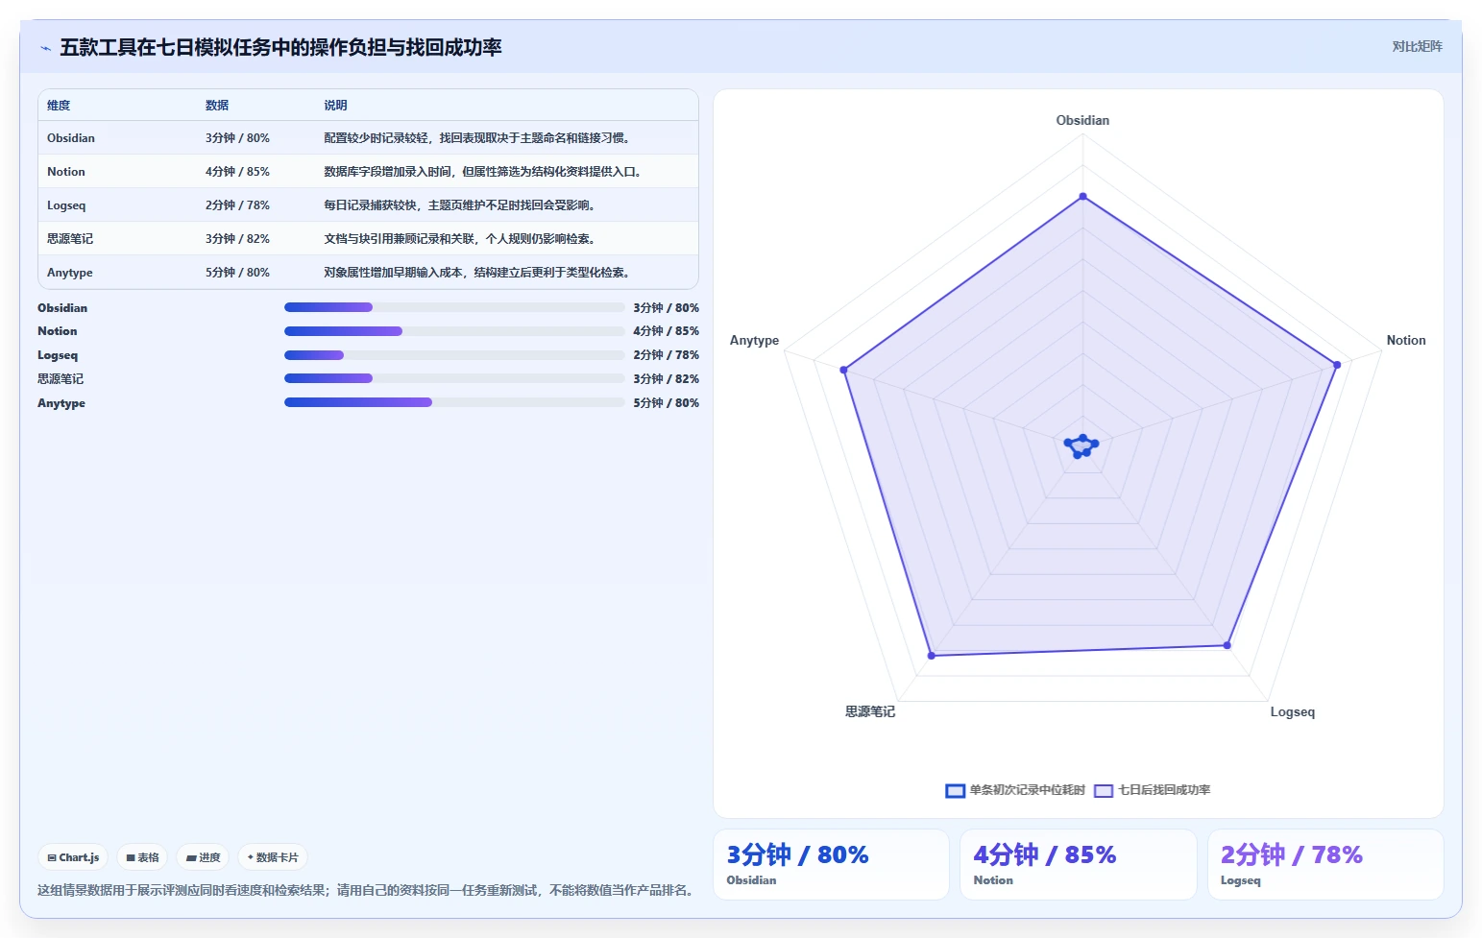
Task: Click the 进度 tag chip
Action: pos(203,857)
